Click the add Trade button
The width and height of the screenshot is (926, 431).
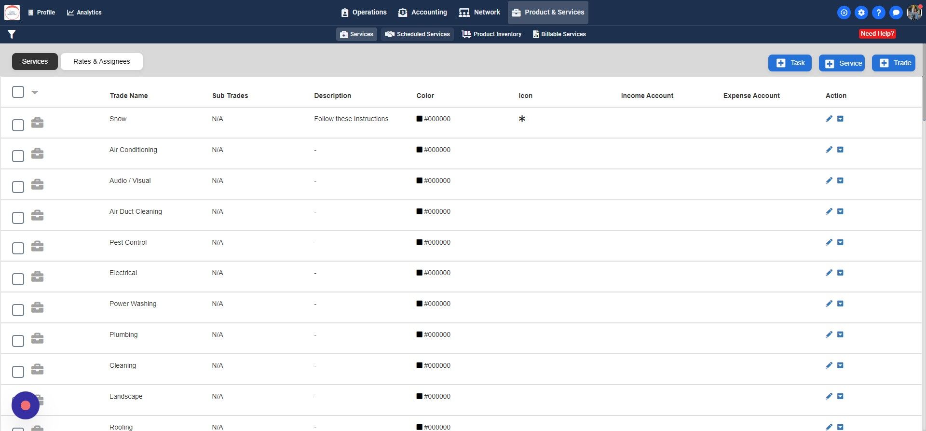click(894, 63)
